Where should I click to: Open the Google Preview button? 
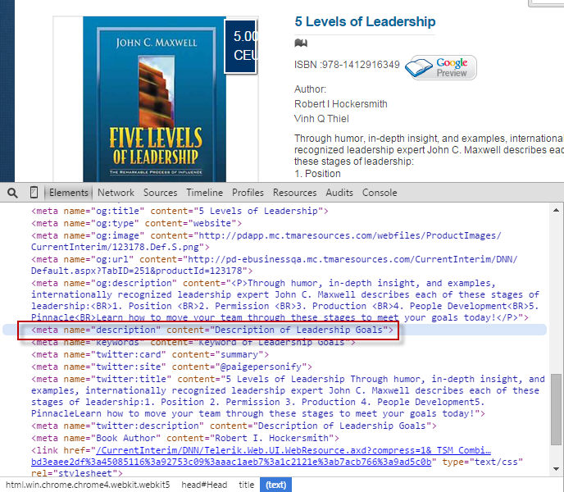point(441,67)
